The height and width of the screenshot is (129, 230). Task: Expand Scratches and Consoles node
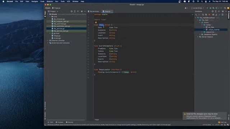point(48,43)
